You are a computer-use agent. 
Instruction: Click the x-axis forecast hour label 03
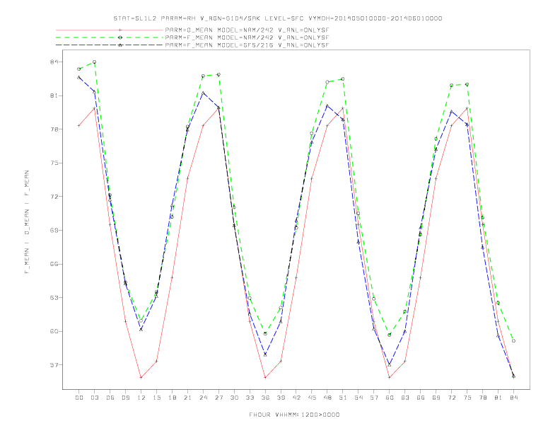[x=94, y=398]
